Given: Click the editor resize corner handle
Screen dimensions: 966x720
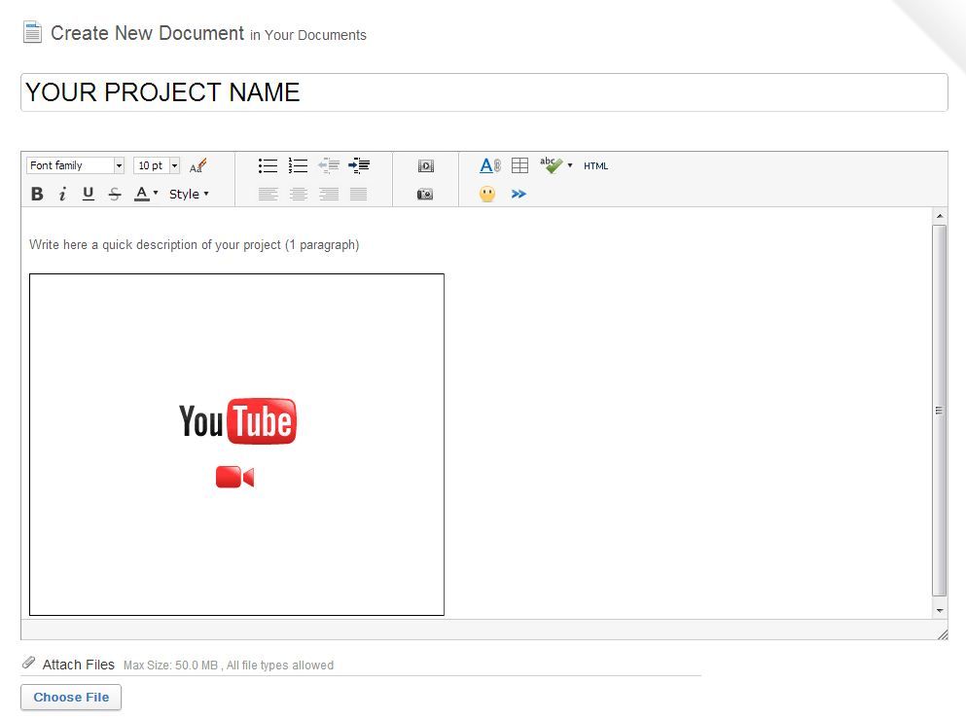Looking at the screenshot, I should click(x=943, y=634).
